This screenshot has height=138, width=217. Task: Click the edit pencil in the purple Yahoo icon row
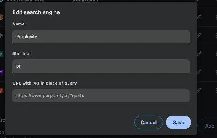click(x=199, y=72)
